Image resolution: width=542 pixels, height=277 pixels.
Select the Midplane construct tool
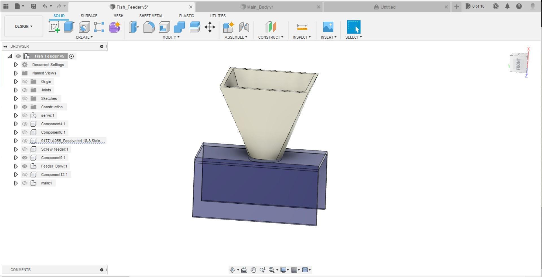[271, 27]
